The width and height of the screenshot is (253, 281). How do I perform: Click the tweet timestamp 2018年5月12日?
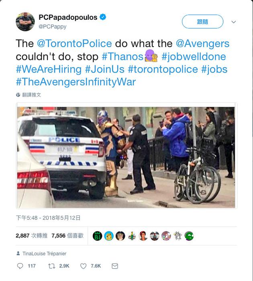(48, 218)
